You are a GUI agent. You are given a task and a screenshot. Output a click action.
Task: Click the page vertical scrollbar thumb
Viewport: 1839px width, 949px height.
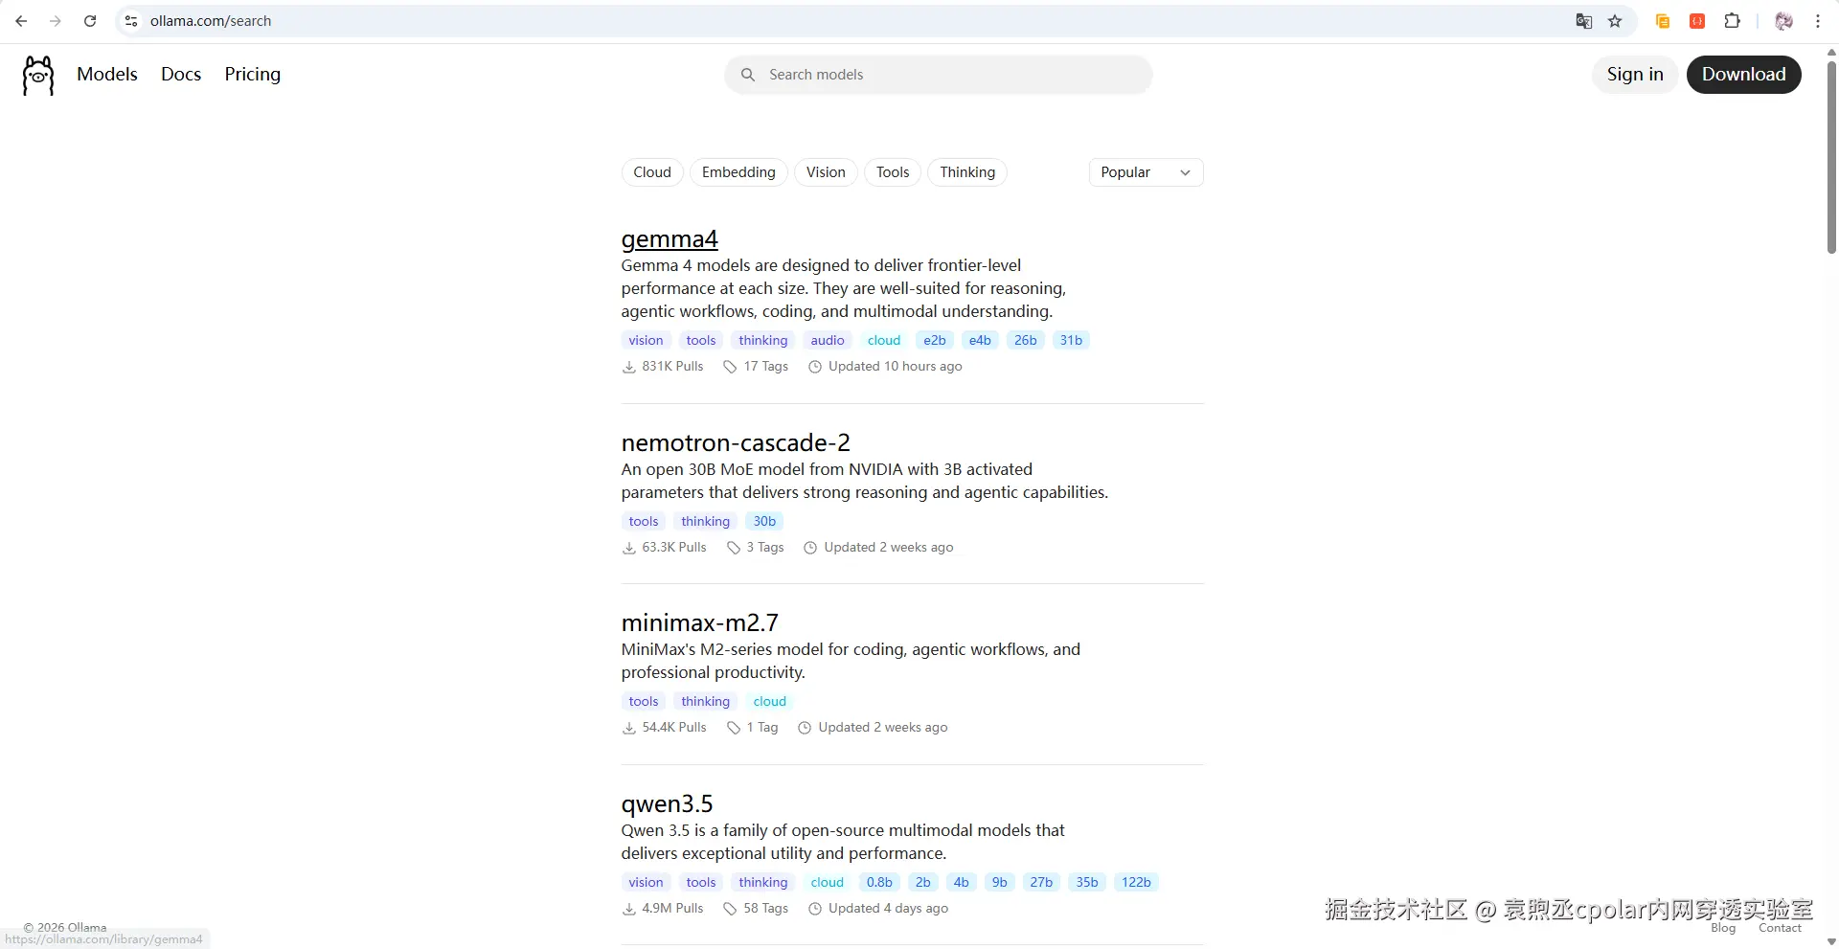1832,158
